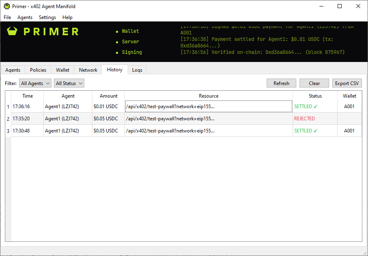Image resolution: width=368 pixels, height=256 pixels.
Task: Click Agent1 (LZJ742) in the 17:30:48 row
Action: (68, 131)
